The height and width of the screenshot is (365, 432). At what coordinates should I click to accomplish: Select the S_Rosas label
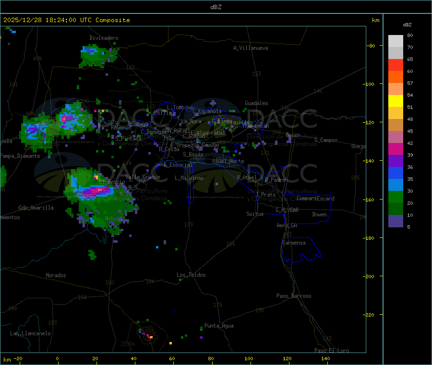click(193, 154)
